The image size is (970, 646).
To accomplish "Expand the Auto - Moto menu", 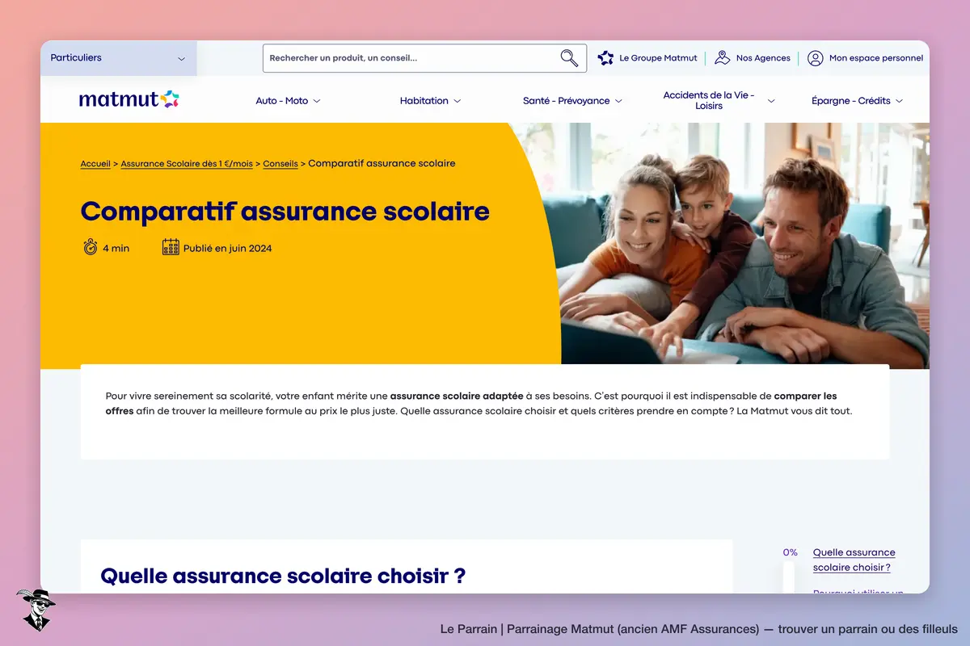I will [x=288, y=101].
